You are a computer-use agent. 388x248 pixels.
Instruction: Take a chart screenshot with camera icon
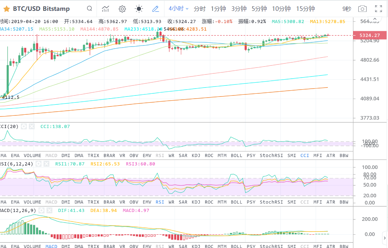(362, 9)
